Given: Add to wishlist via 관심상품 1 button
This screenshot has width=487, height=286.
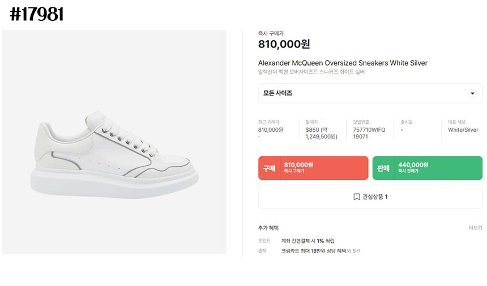Looking at the screenshot, I should point(370,197).
